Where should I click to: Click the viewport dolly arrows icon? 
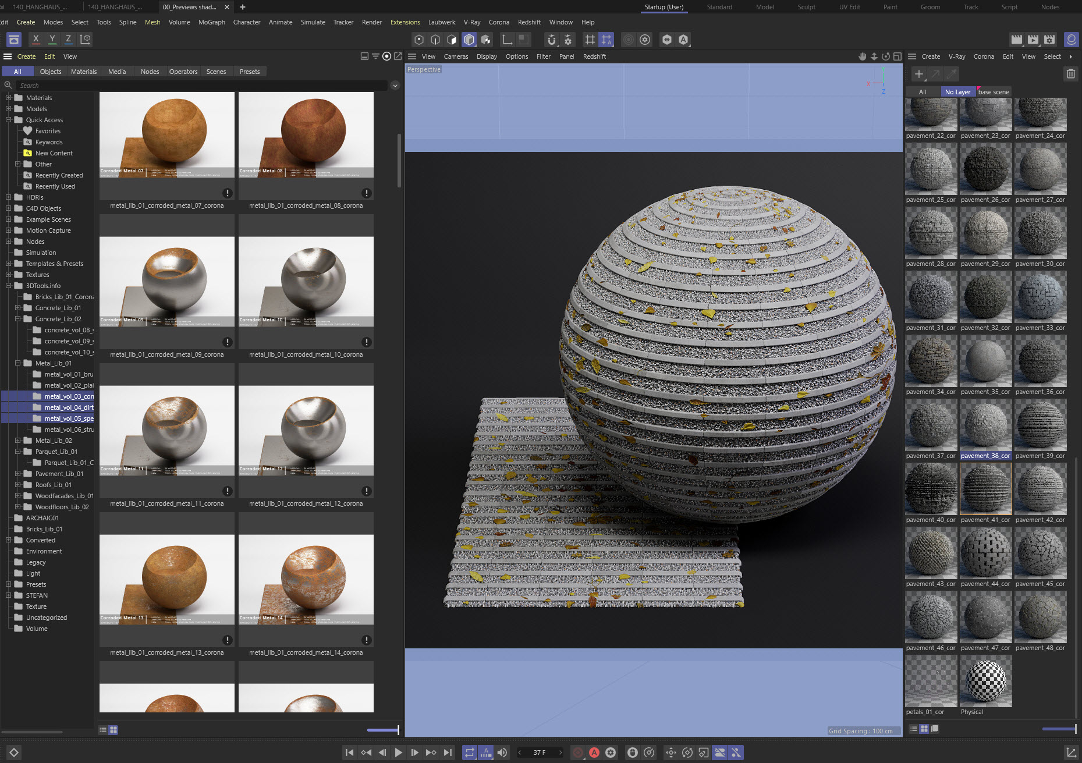[x=874, y=56]
